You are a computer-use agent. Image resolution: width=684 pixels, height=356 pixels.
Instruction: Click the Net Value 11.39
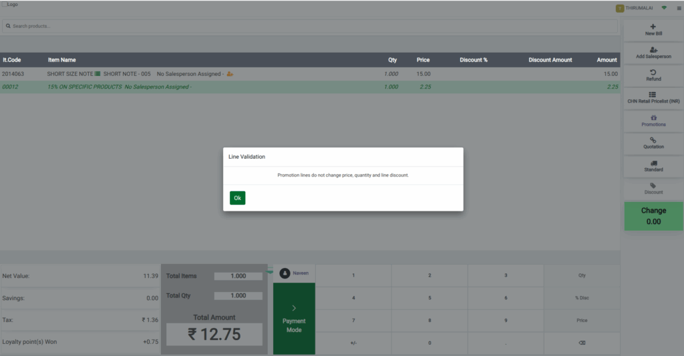point(150,276)
